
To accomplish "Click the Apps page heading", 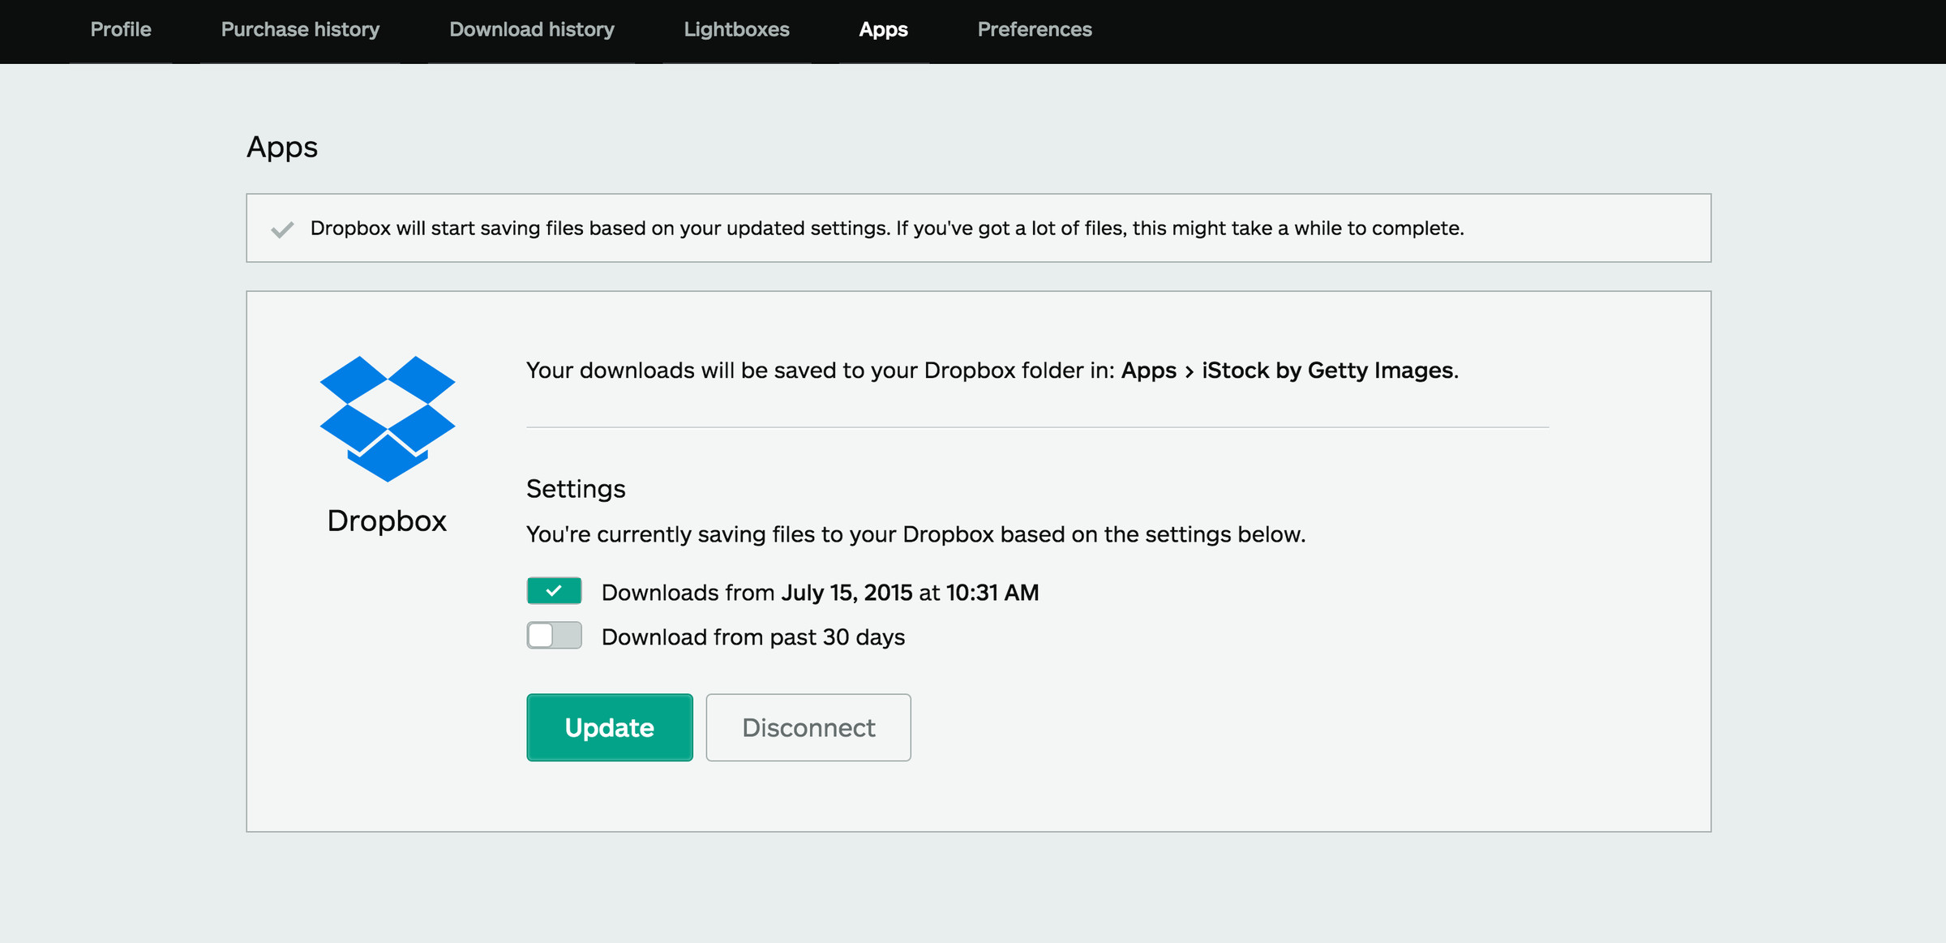I will [x=282, y=148].
